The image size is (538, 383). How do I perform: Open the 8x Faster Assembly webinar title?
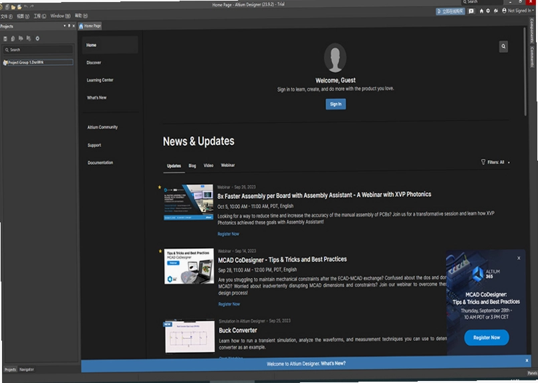(324, 196)
